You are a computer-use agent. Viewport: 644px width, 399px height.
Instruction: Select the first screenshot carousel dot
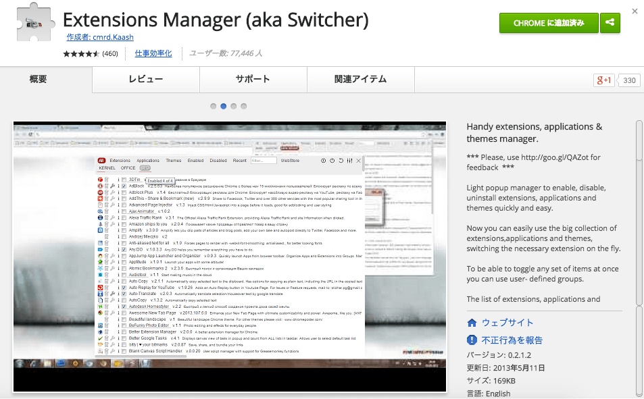(213, 106)
